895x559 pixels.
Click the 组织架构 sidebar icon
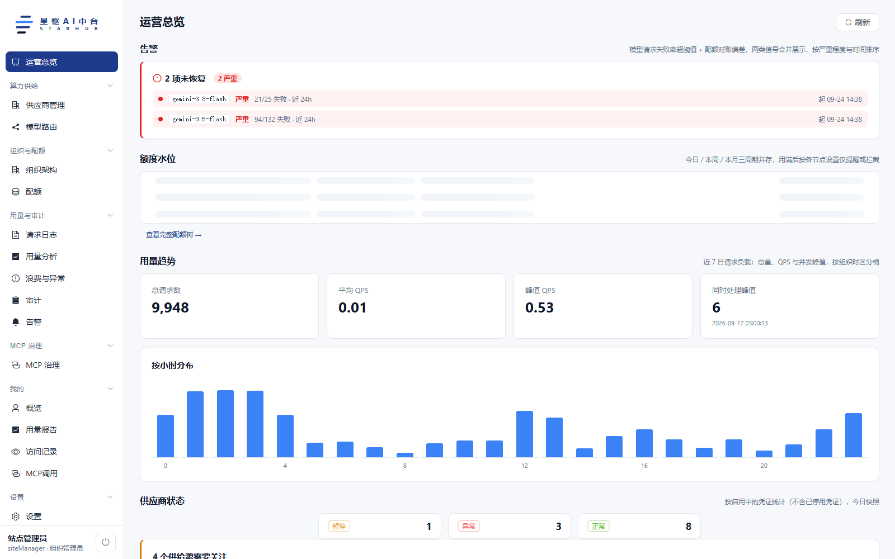[x=16, y=170]
